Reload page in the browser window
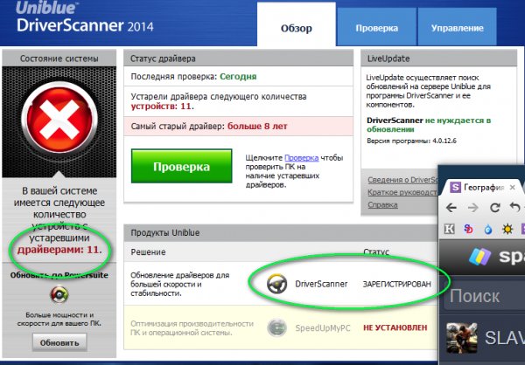 (495, 208)
